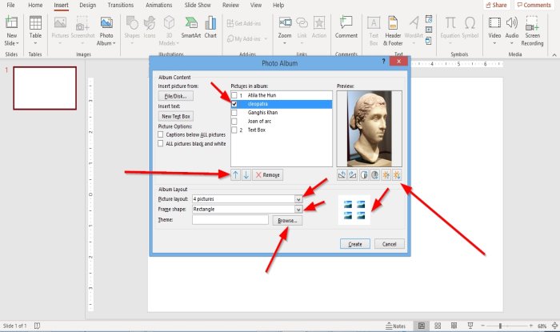Open the Picture layout dropdown

pos(298,199)
